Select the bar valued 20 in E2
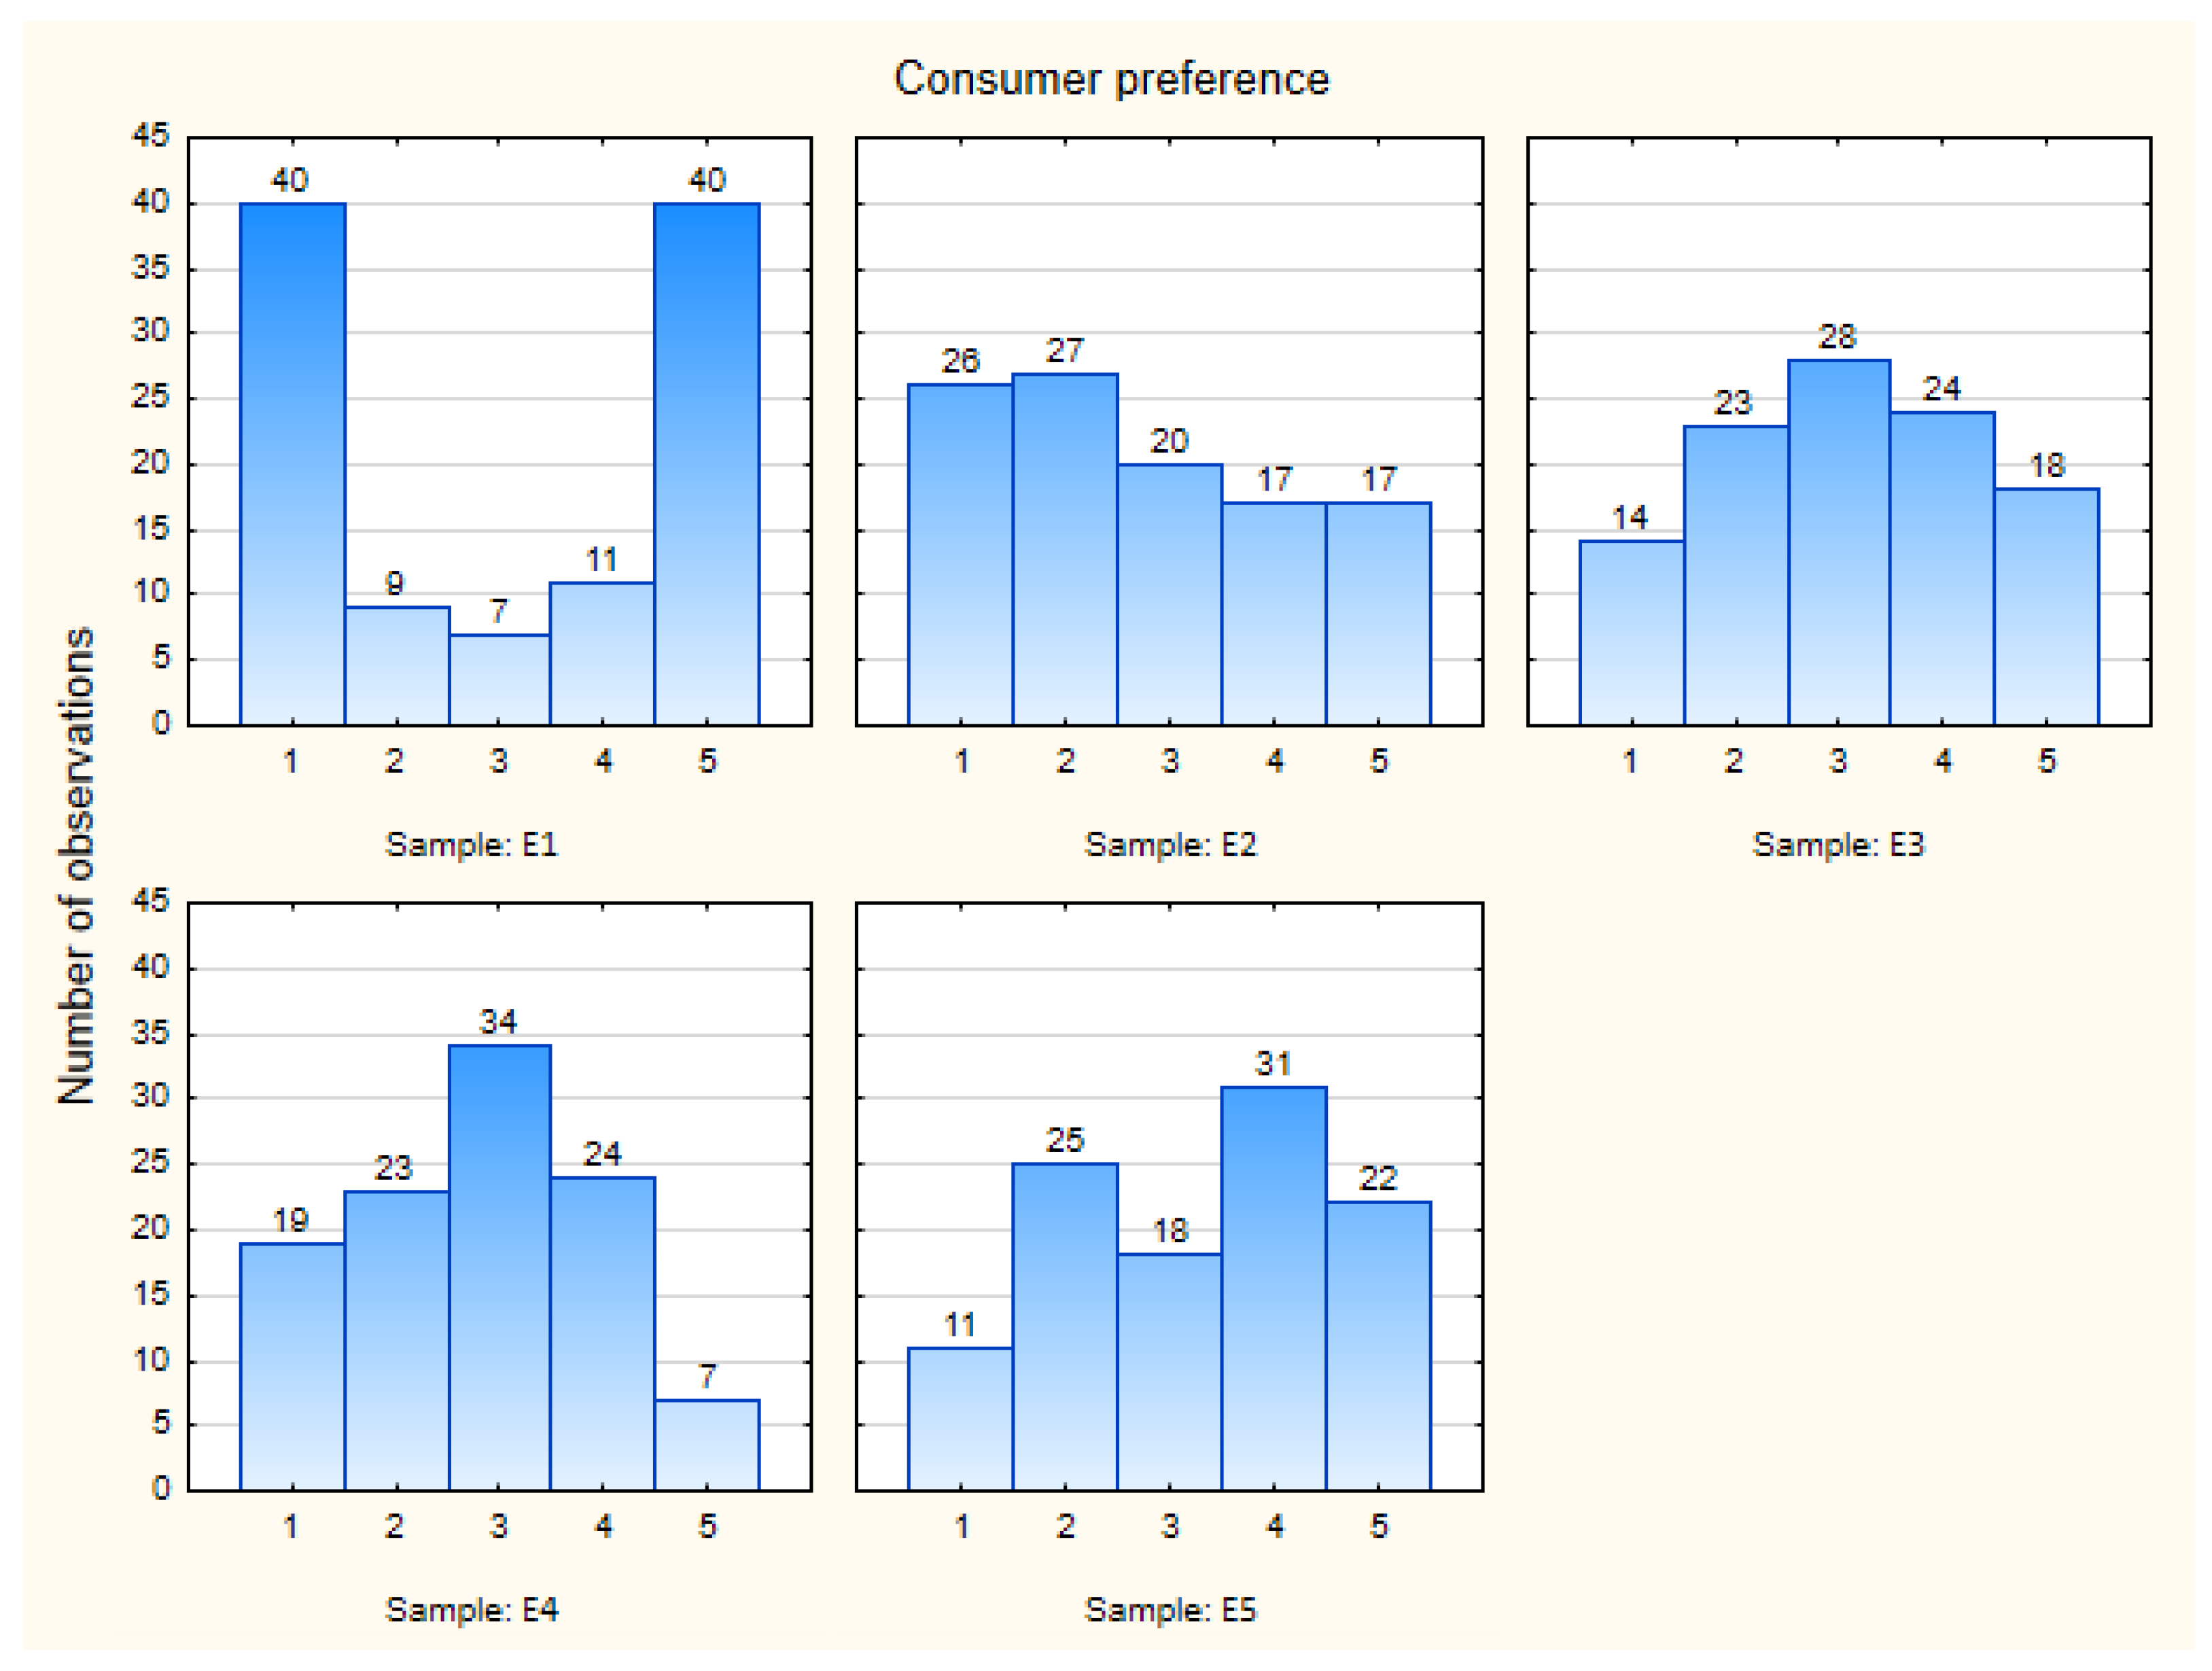The image size is (2212, 1671). 1169,594
